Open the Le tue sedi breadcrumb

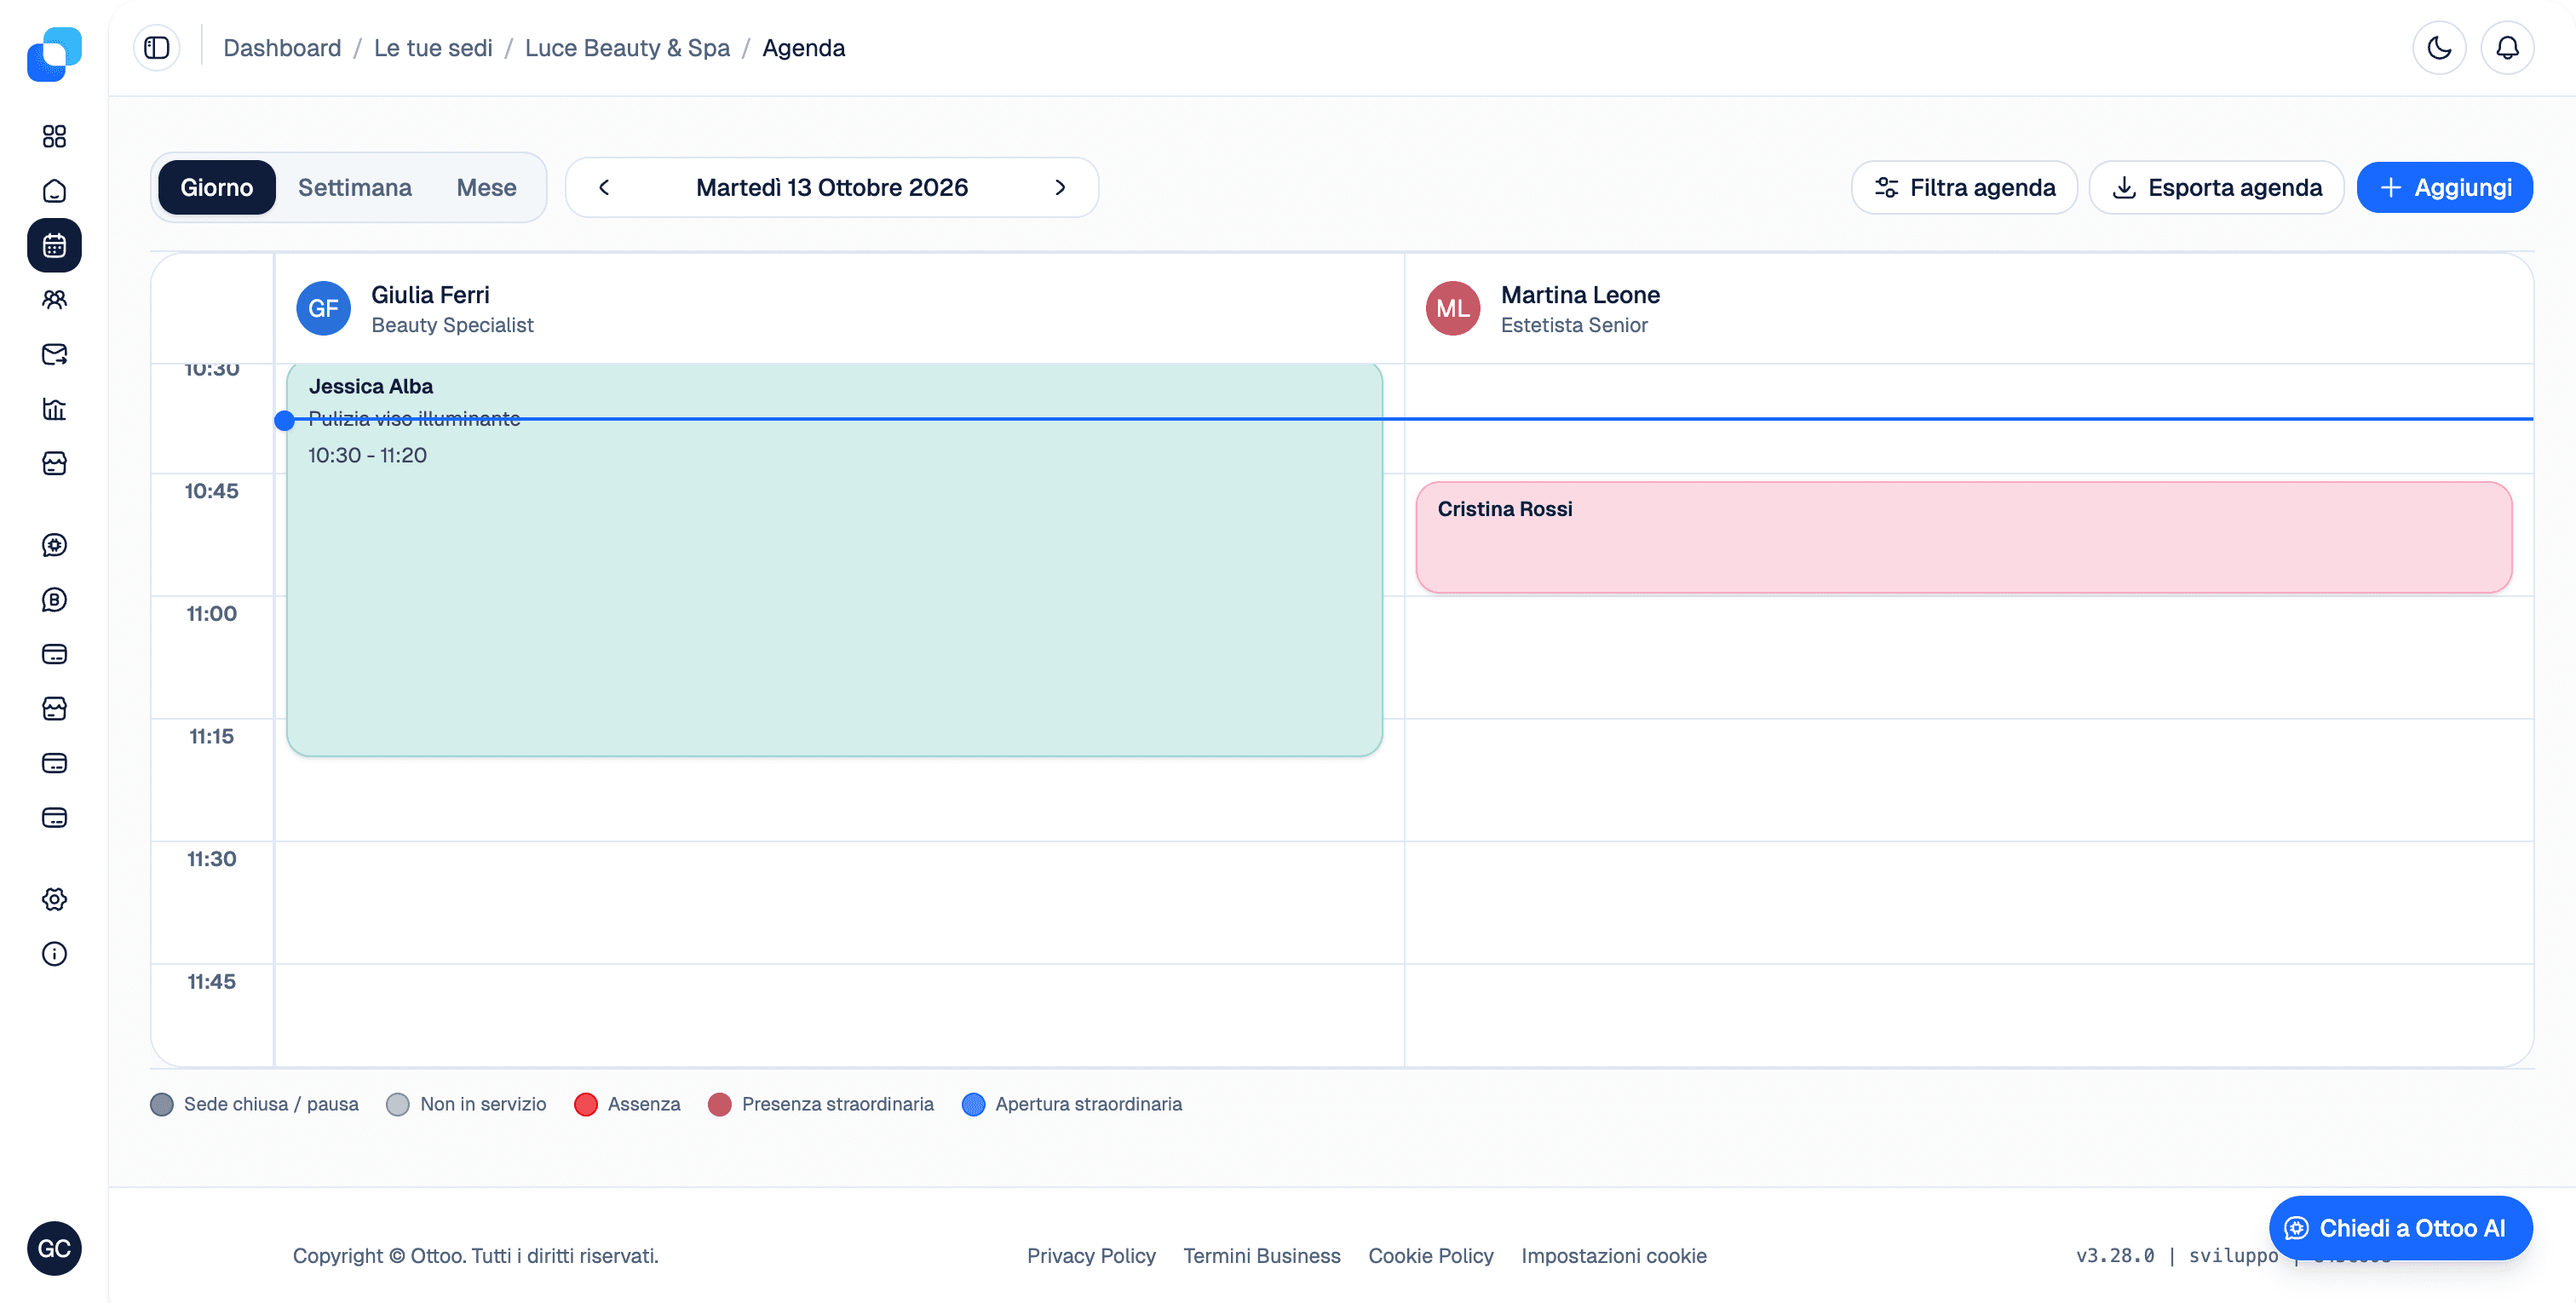(433, 48)
